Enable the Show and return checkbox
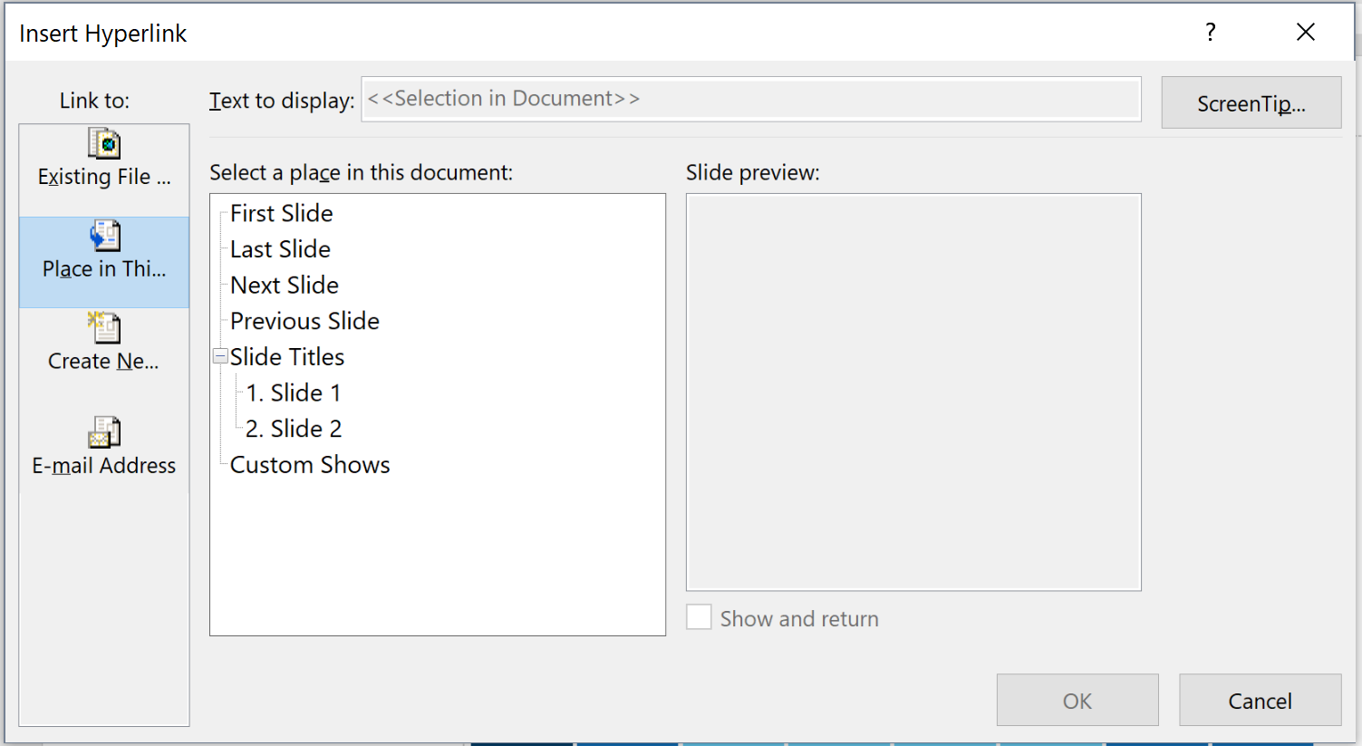 (699, 617)
